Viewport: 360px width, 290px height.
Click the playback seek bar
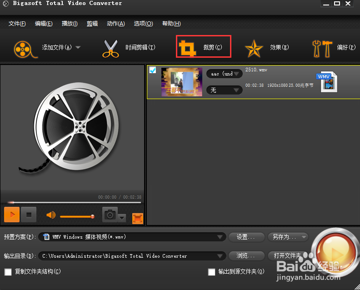[x=74, y=203]
